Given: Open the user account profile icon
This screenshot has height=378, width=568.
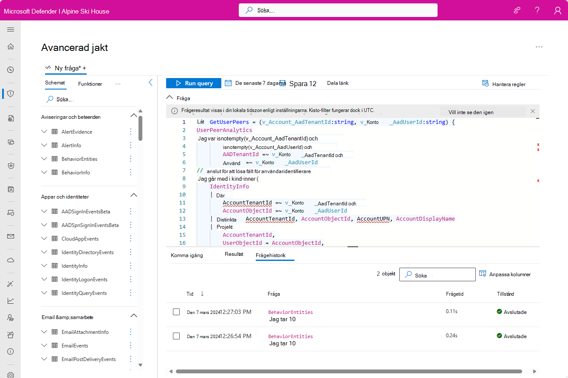Looking at the screenshot, I should tap(558, 10).
